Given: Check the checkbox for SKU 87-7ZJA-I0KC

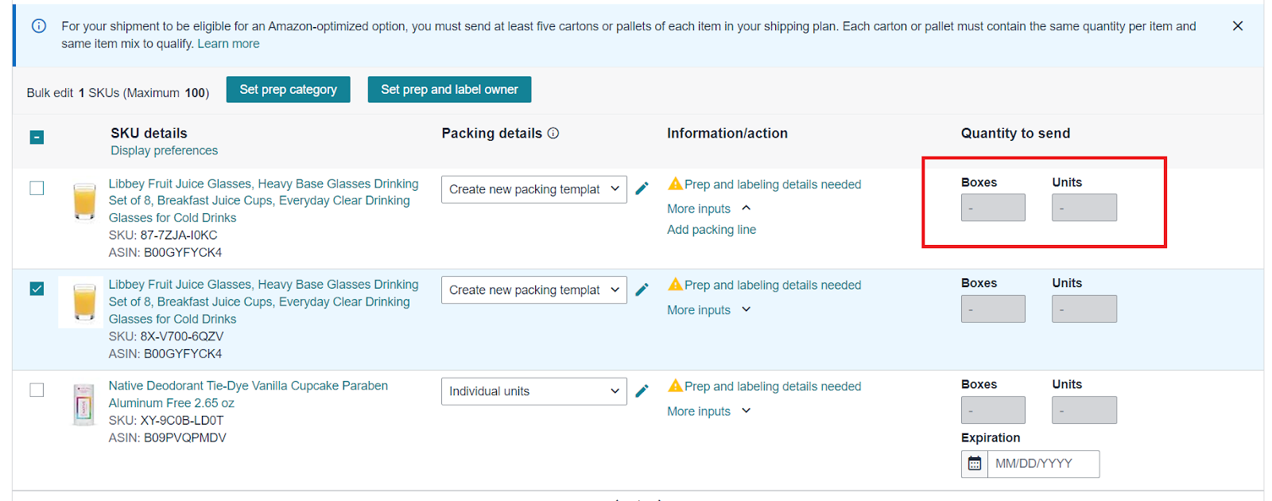Looking at the screenshot, I should click(37, 188).
